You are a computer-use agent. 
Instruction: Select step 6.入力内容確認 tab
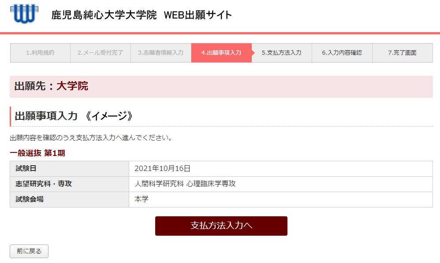tap(342, 53)
